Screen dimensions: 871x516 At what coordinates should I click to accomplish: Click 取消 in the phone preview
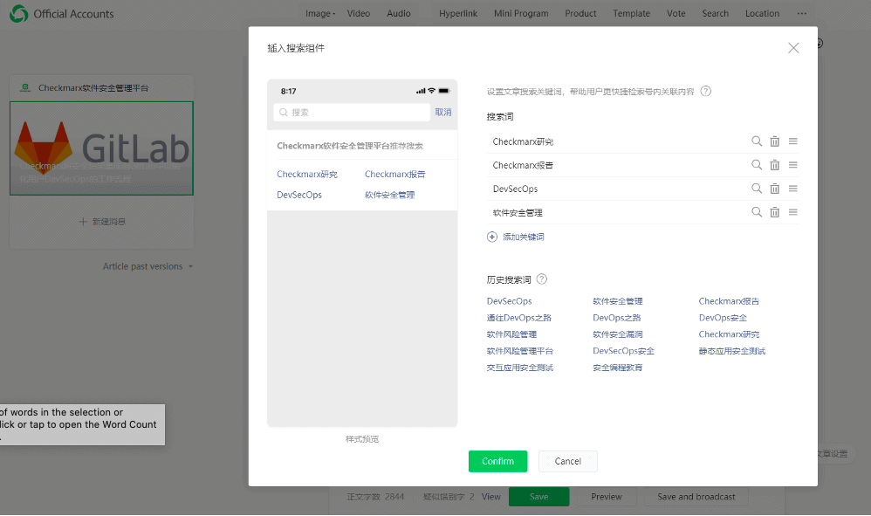point(443,113)
